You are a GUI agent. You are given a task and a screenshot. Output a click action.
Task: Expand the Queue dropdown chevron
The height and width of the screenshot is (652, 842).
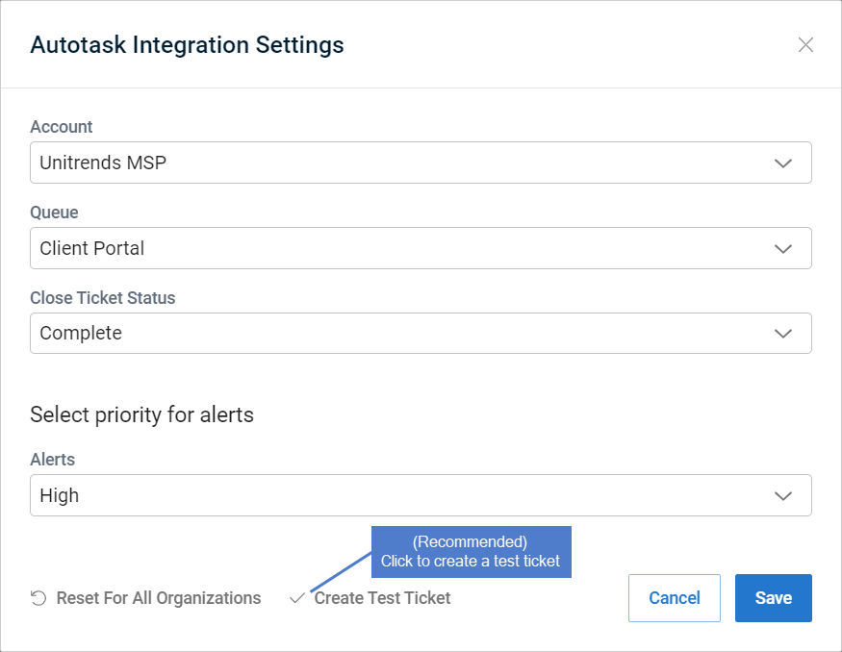pyautogui.click(x=783, y=248)
